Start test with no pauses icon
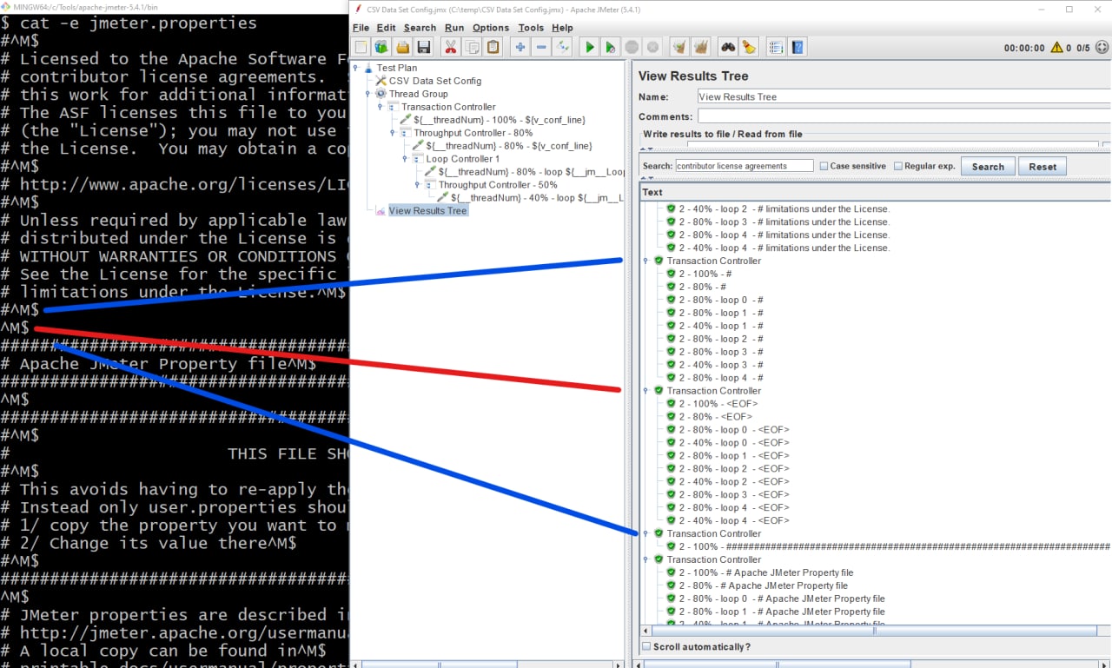Viewport: 1112px width, 668px height. click(x=611, y=47)
